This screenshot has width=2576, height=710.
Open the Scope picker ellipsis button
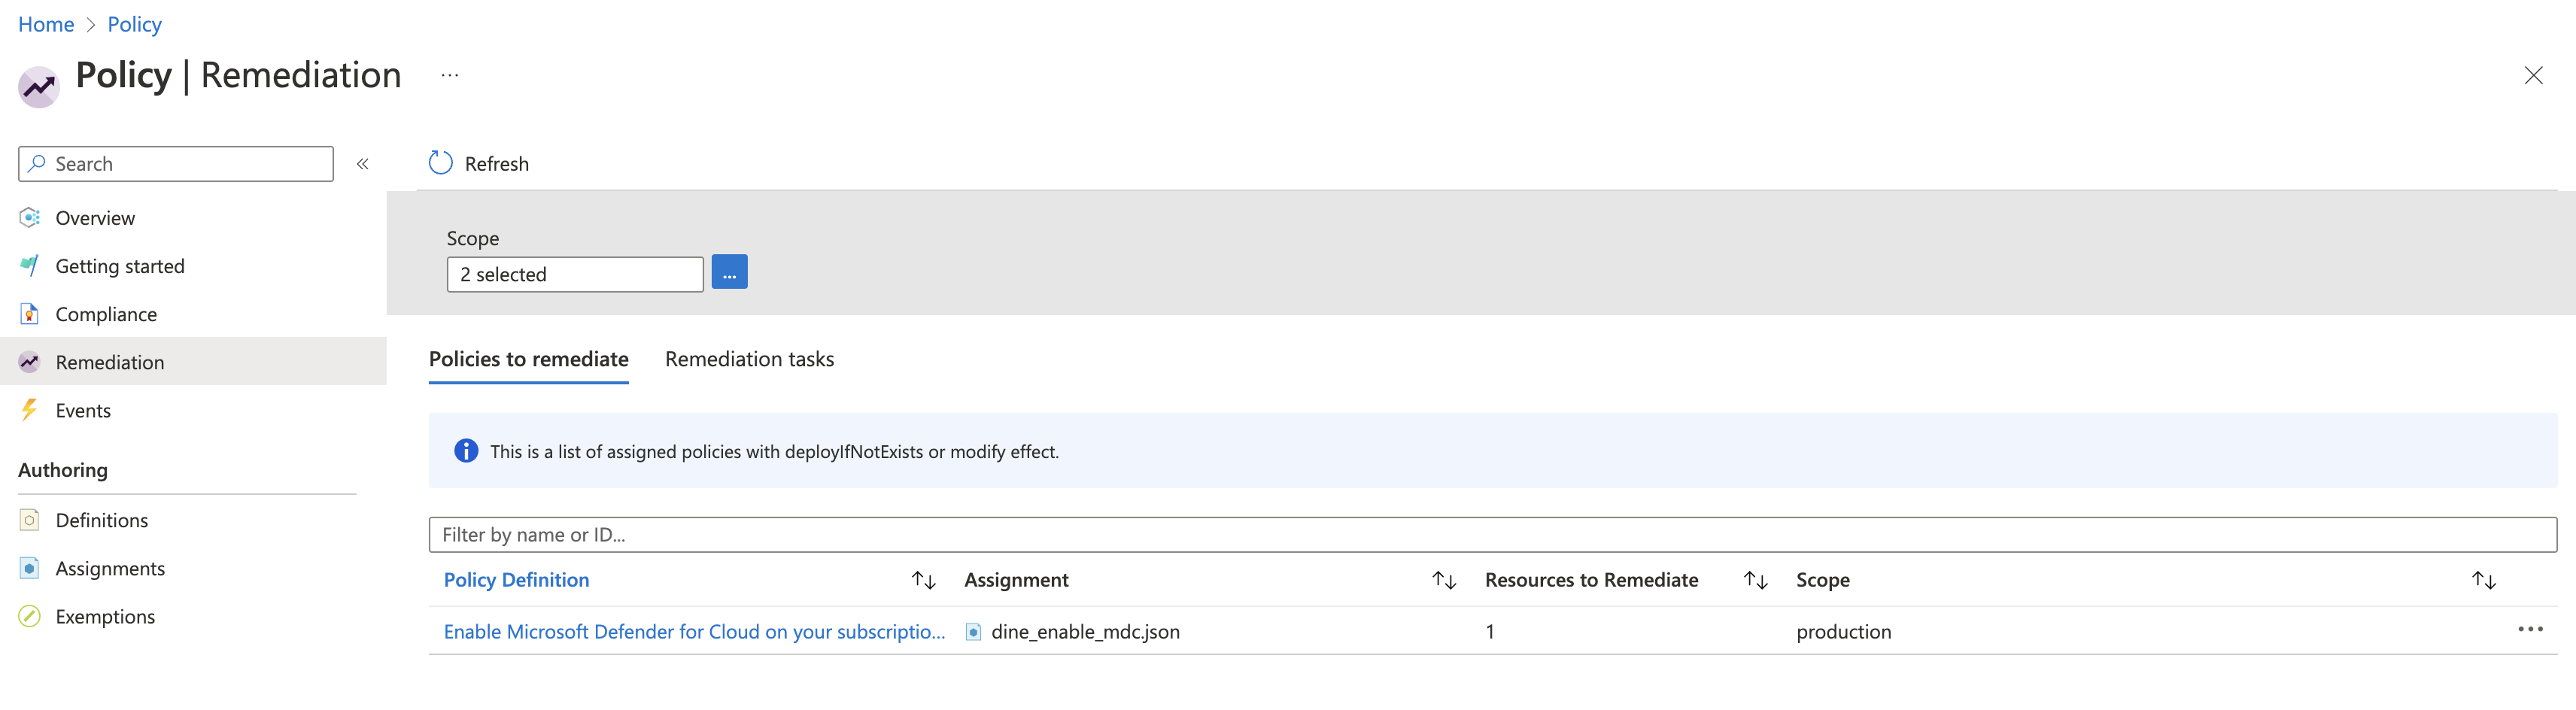729,273
